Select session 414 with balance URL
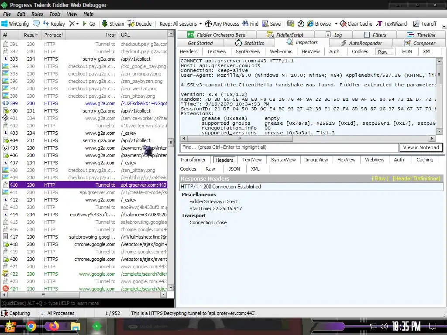447x335 pixels. click(85, 215)
